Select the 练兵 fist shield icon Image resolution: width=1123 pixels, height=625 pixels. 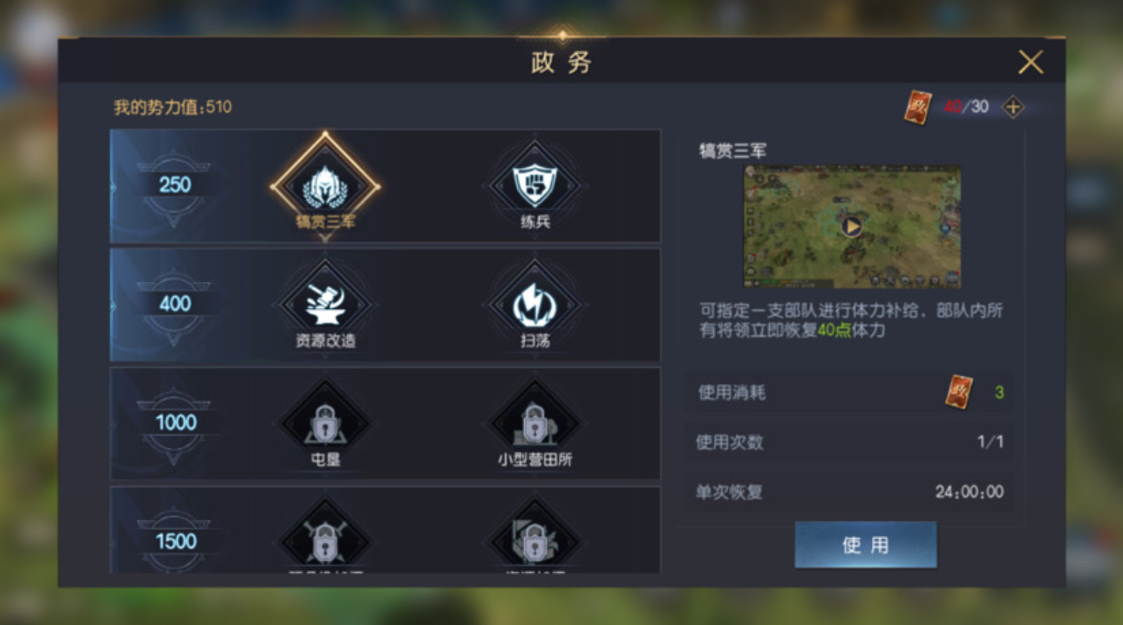[x=535, y=185]
